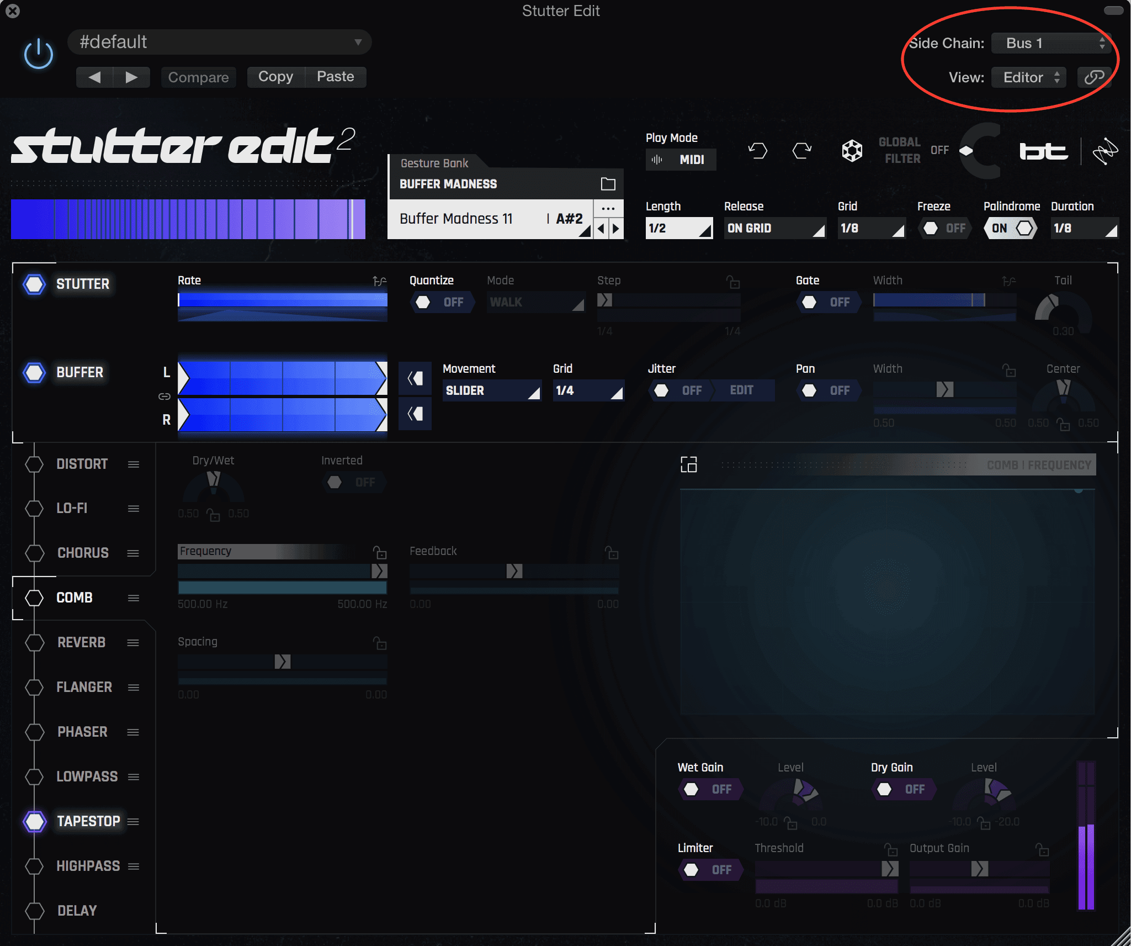This screenshot has width=1131, height=946.
Task: Click the Stutter Rate slider bar
Action: point(283,300)
